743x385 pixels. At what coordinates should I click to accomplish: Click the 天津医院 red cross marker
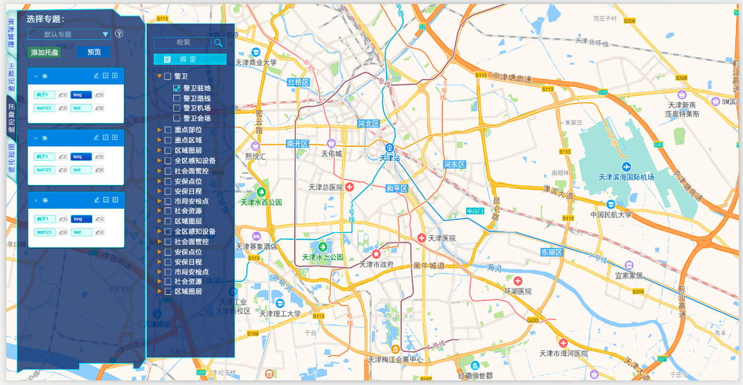click(422, 238)
